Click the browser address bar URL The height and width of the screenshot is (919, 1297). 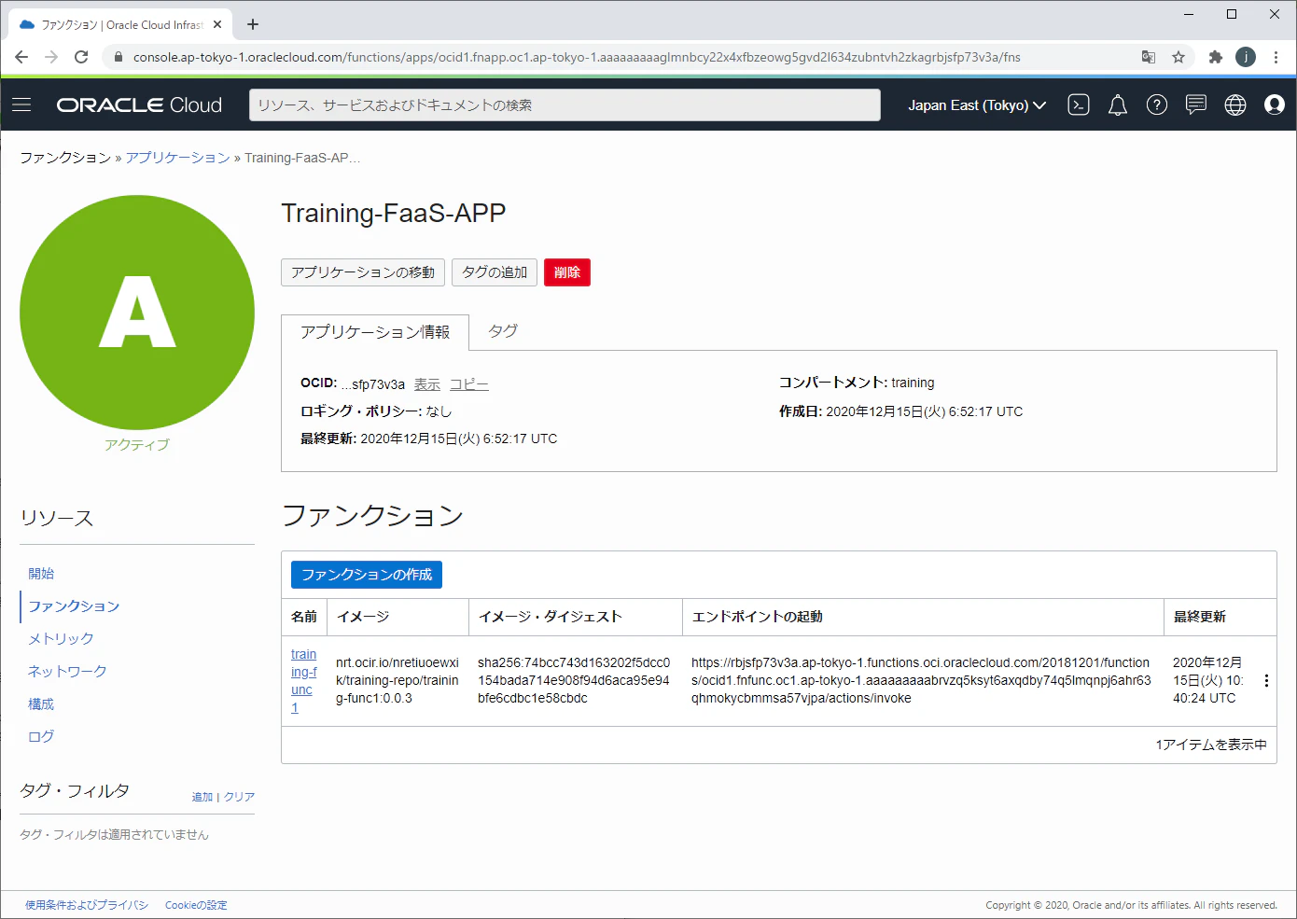click(577, 57)
